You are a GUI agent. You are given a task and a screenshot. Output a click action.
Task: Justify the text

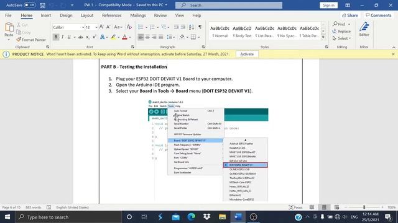161,37
